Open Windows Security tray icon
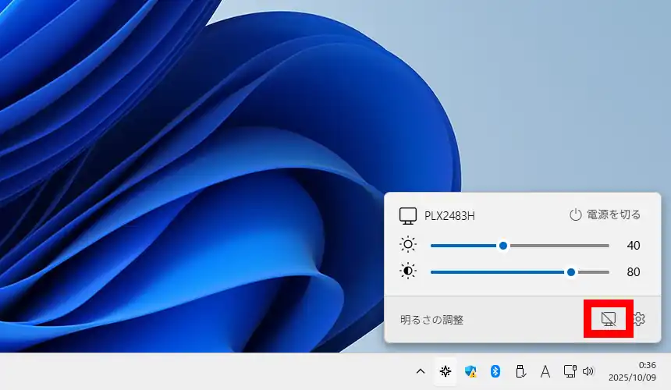The image size is (671, 390). (470, 371)
